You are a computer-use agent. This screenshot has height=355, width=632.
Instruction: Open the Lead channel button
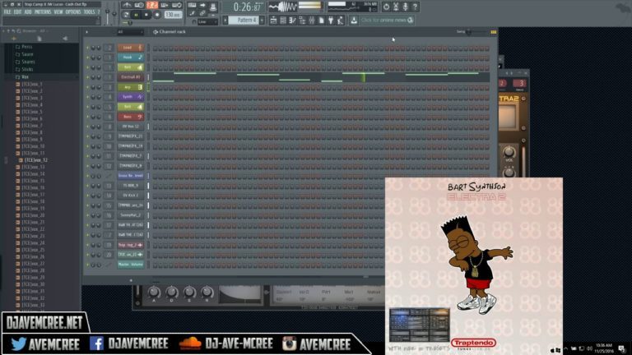click(x=130, y=48)
